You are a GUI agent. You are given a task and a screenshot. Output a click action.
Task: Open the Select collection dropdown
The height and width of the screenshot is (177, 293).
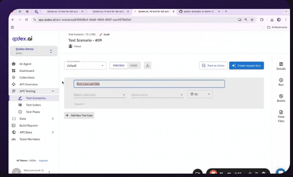[100, 95]
